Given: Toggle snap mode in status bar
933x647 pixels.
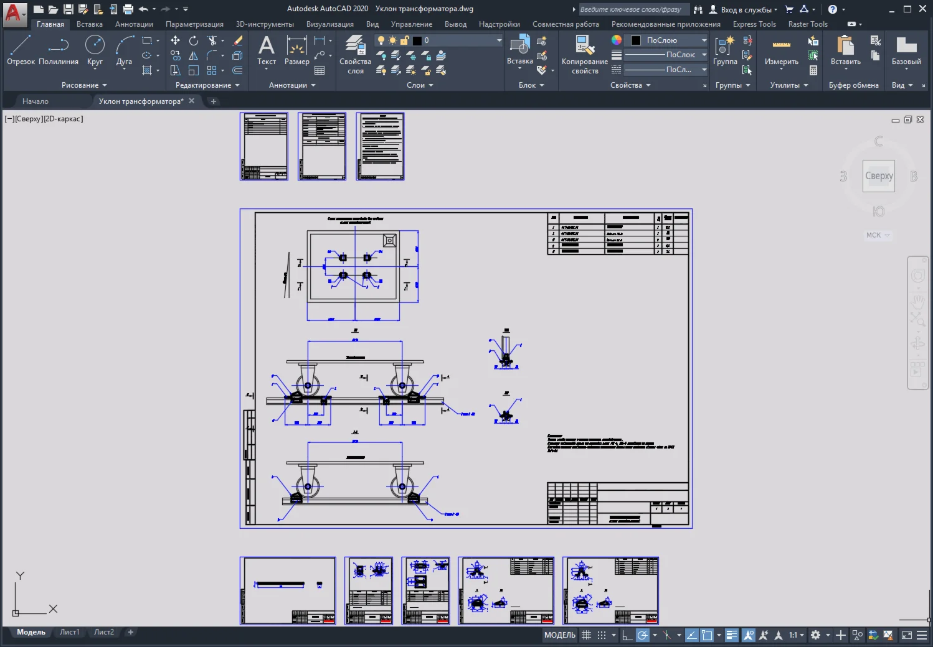Looking at the screenshot, I should 602,635.
